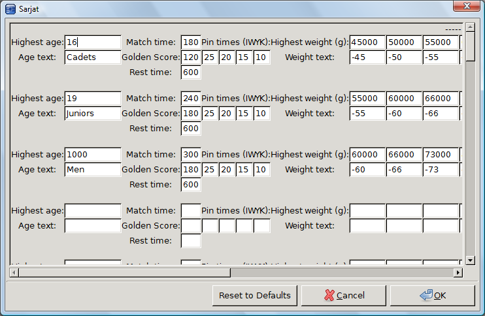Viewport: 485px width, 316px height.
Task: Click the empty Highest age field in fourth row
Action: point(93,211)
